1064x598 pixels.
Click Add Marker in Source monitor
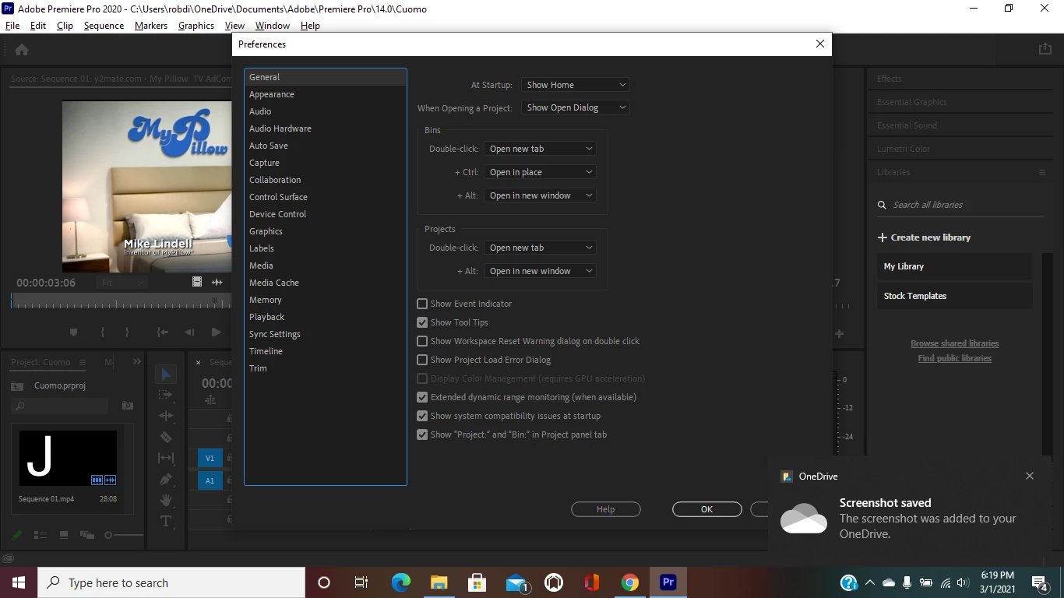(73, 332)
